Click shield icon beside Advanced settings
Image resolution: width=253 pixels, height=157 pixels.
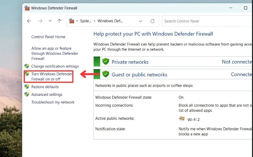27,94
